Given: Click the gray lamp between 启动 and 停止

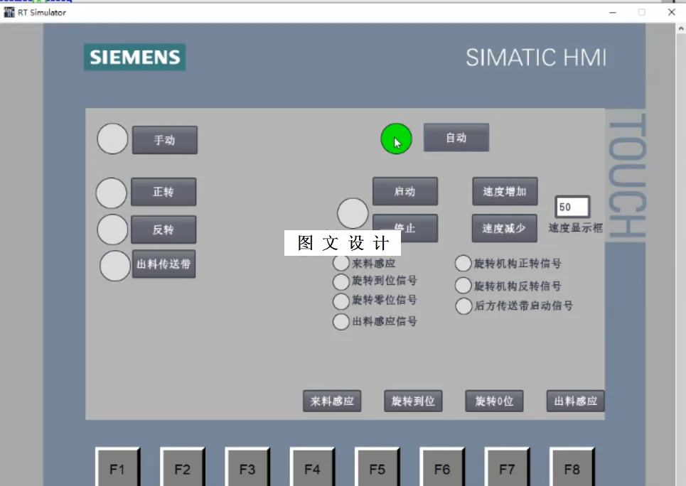Looking at the screenshot, I should coord(353,213).
